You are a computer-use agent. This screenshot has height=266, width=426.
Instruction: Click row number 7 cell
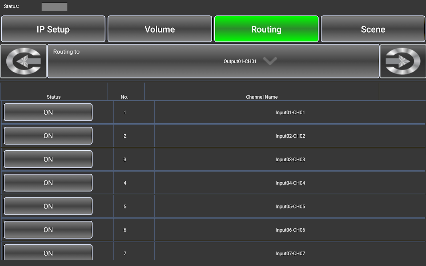coord(134,251)
